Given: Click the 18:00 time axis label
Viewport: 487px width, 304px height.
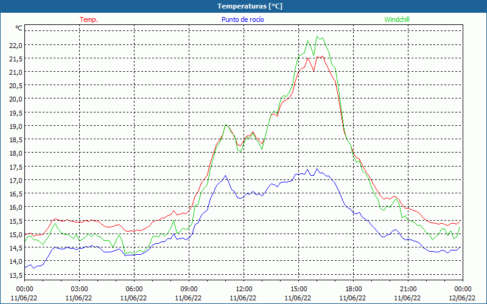Looking at the screenshot, I should (353, 289).
